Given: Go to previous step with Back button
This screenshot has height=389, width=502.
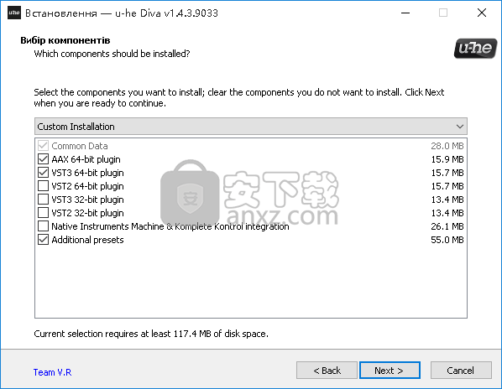Looking at the screenshot, I should pyautogui.click(x=327, y=371).
